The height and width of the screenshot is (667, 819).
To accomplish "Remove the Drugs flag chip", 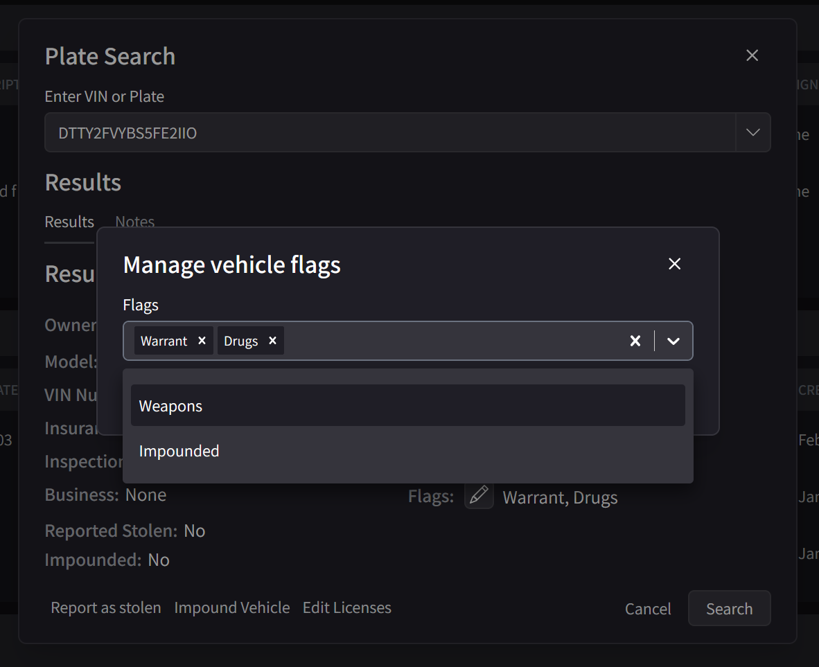I will 272,340.
